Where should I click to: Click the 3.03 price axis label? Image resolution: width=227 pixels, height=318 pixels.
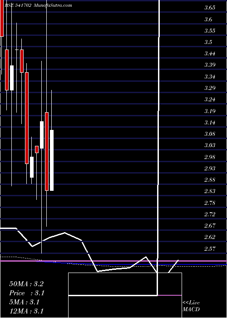(x=210, y=145)
